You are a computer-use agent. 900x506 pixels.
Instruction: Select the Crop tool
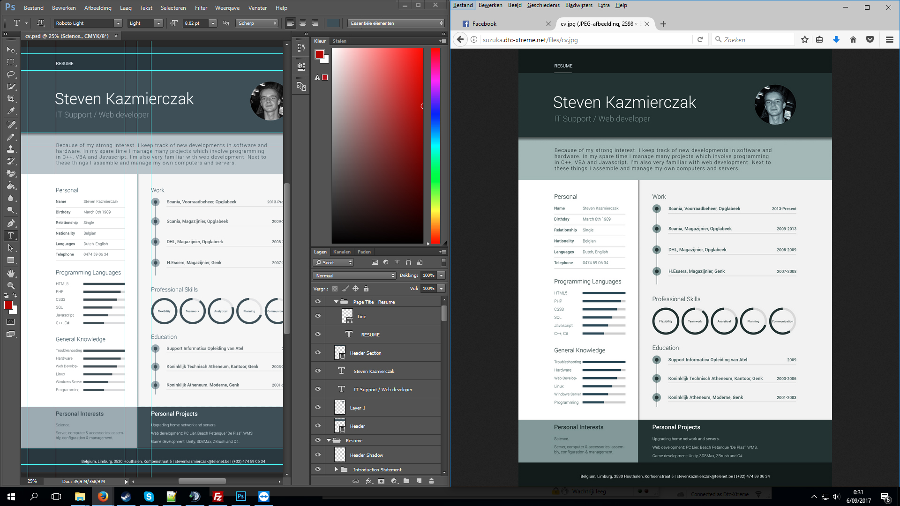(11, 99)
